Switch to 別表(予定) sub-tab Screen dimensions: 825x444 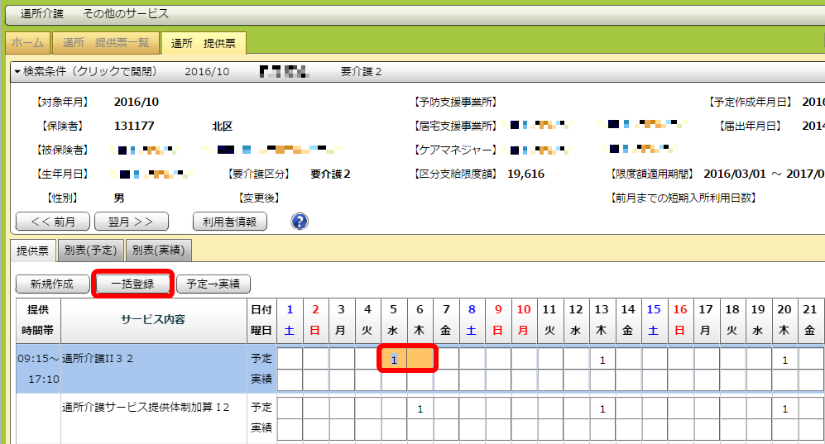[x=90, y=250]
